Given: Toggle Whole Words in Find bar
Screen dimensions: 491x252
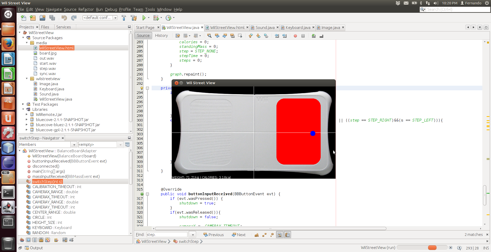Looking at the screenshot, I should click(x=264, y=235).
